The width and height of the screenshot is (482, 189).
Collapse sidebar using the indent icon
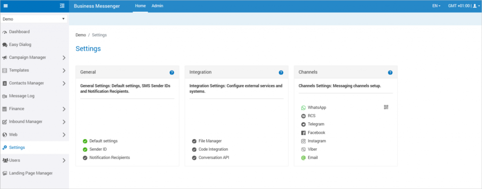[62, 6]
